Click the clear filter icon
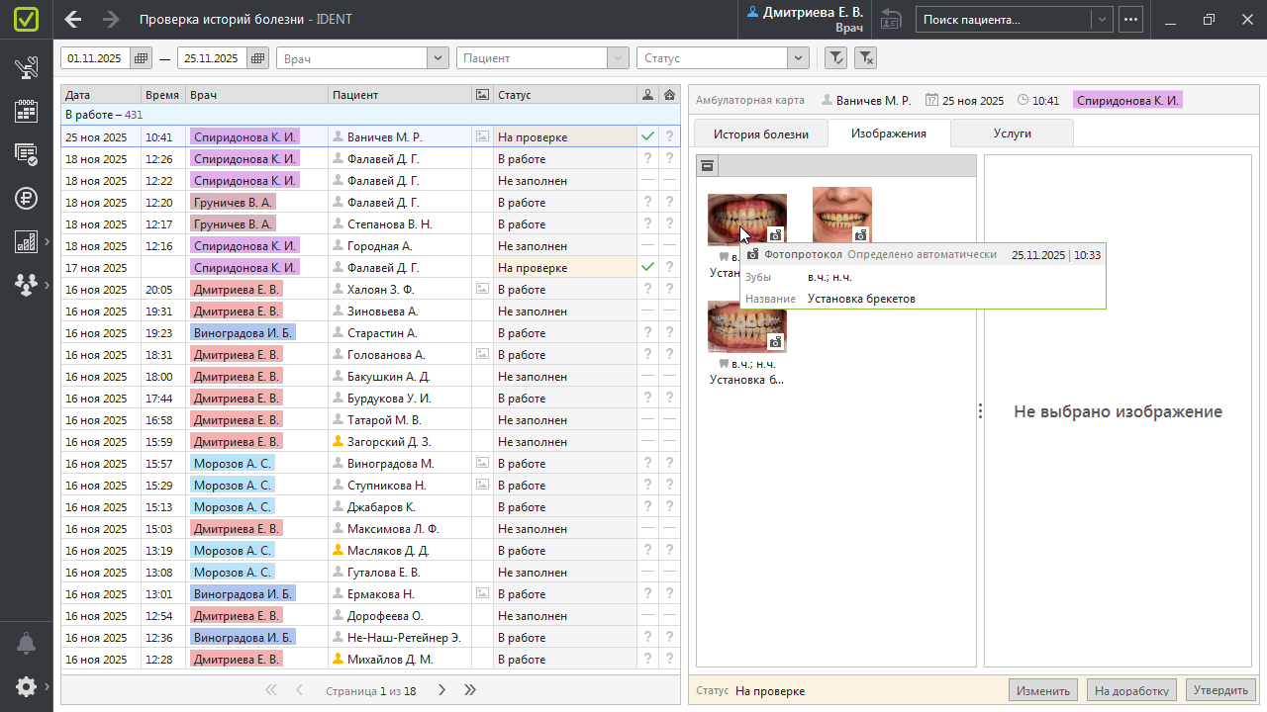Image resolution: width=1267 pixels, height=712 pixels. point(865,58)
